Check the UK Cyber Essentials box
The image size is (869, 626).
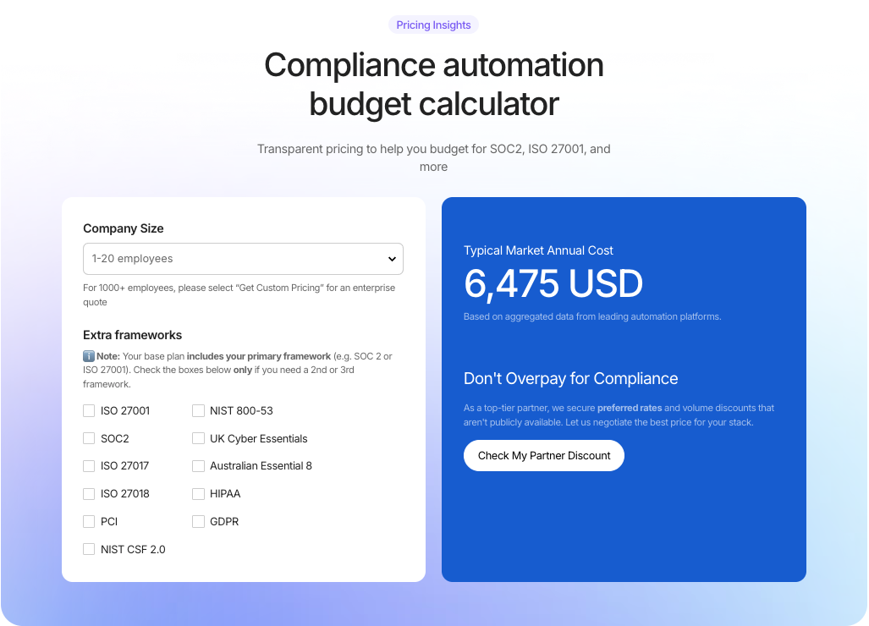(x=198, y=438)
